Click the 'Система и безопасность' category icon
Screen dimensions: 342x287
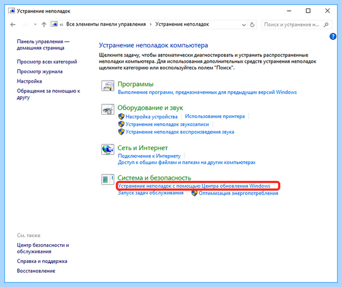point(108,180)
